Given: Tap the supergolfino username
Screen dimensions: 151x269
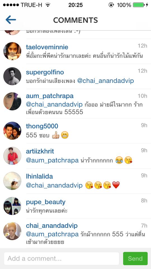Looking at the screenshot, I should coord(45,72).
